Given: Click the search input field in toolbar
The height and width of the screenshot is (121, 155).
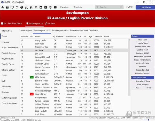Looking at the screenshot, I should [108, 7].
